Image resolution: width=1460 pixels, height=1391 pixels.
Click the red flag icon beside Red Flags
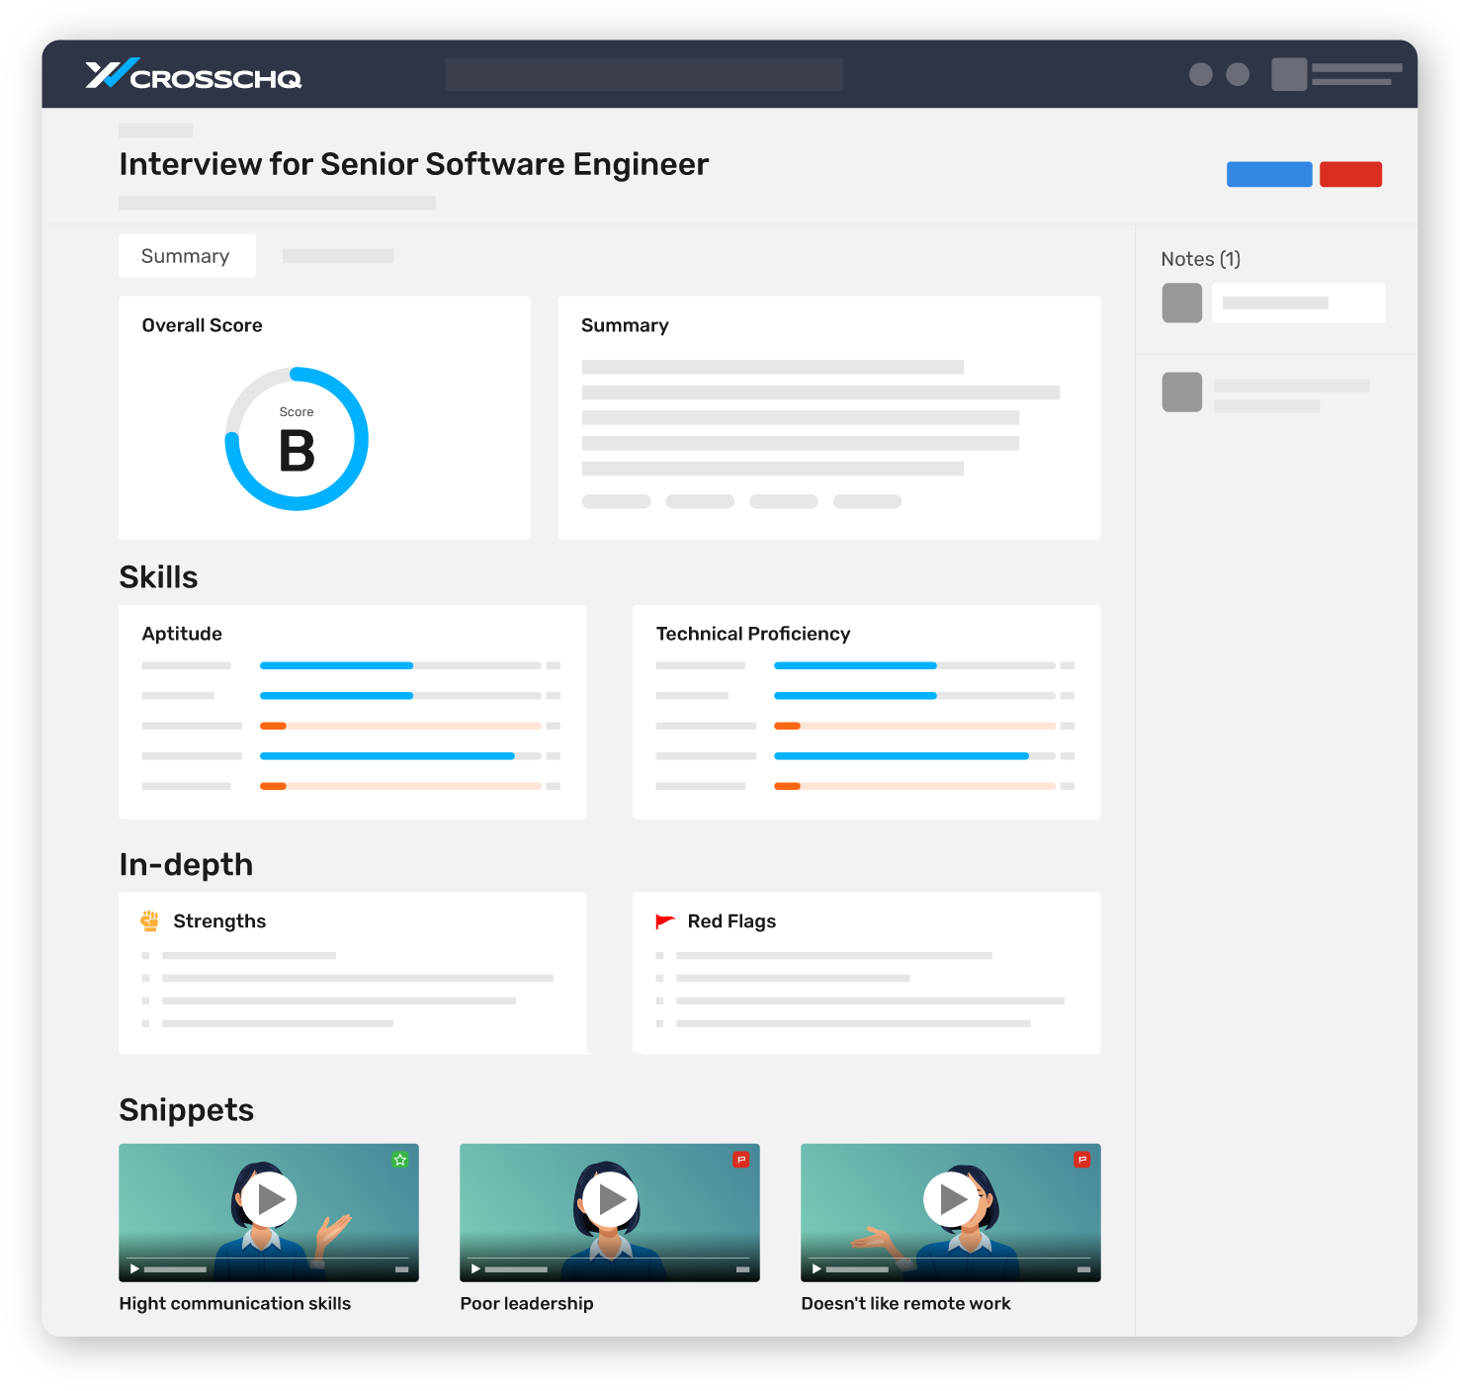coord(665,921)
